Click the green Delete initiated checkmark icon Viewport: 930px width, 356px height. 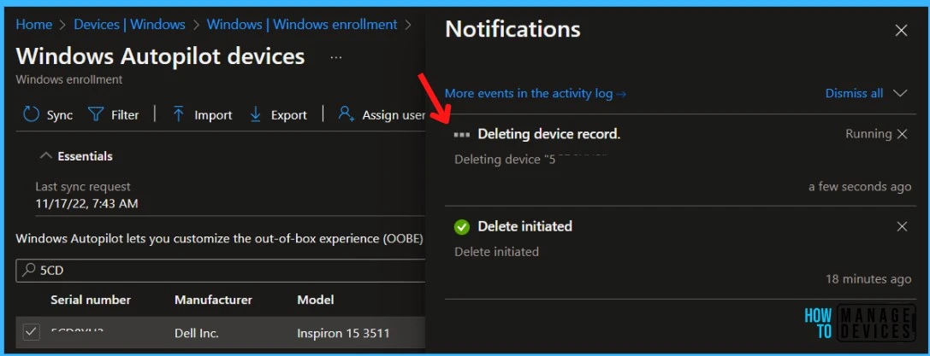(461, 226)
